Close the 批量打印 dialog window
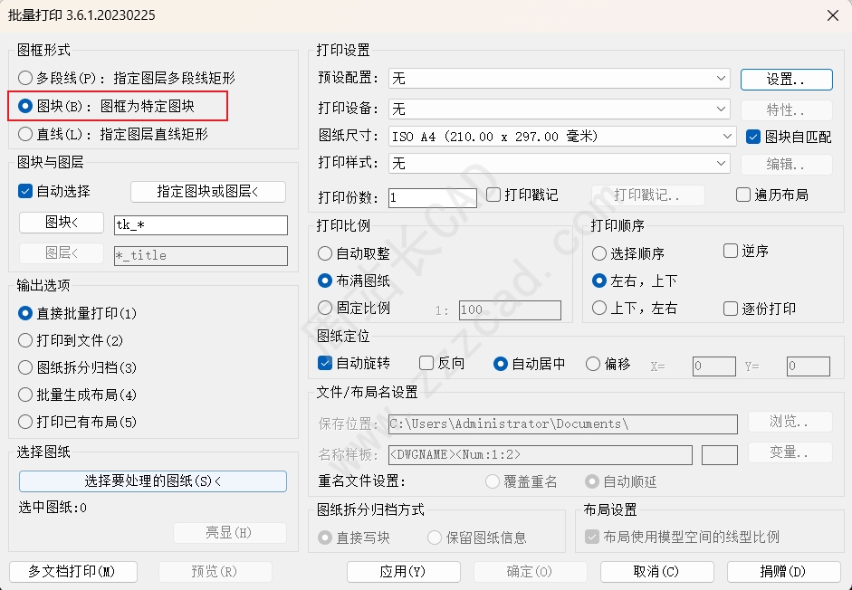This screenshot has width=852, height=590. tap(832, 14)
